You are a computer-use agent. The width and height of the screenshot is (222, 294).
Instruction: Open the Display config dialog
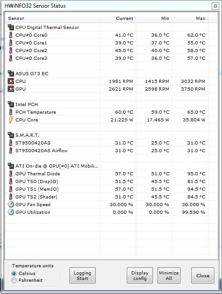click(140, 275)
